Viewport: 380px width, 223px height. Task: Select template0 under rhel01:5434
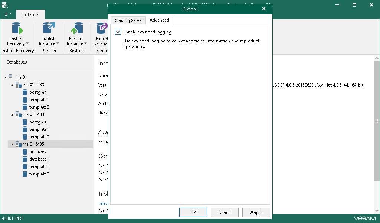[39, 137]
